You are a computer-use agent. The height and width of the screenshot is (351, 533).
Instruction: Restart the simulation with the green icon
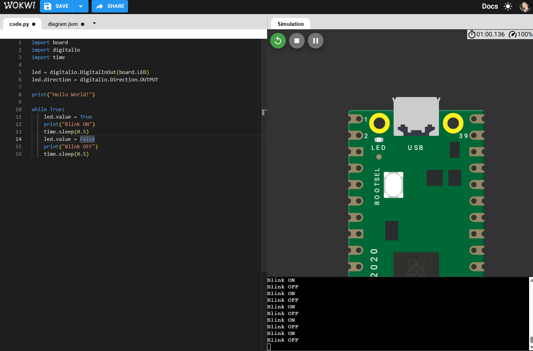[x=278, y=40]
